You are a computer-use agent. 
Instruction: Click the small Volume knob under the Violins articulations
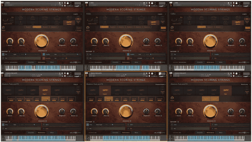coord(3,27)
